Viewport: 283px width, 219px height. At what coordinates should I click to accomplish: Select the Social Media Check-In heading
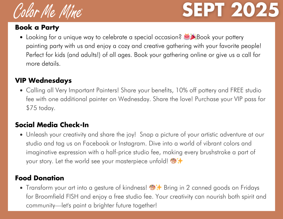coord(52,125)
